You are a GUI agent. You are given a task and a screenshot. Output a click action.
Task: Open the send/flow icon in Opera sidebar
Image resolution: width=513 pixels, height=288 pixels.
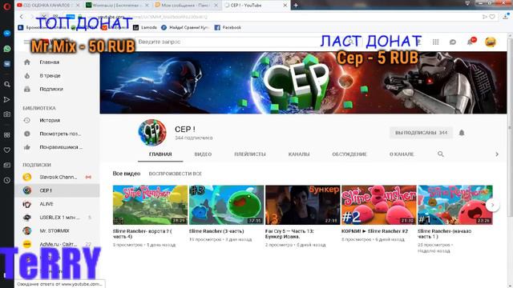(7, 99)
